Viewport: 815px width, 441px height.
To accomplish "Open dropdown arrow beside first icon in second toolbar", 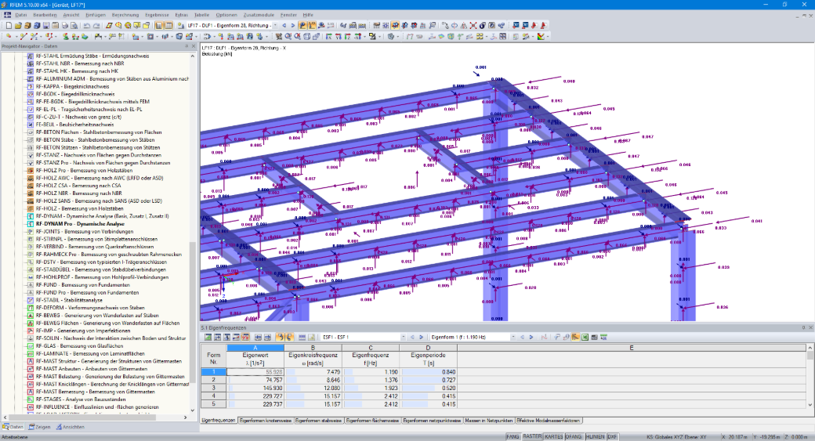I will click(x=16, y=36).
